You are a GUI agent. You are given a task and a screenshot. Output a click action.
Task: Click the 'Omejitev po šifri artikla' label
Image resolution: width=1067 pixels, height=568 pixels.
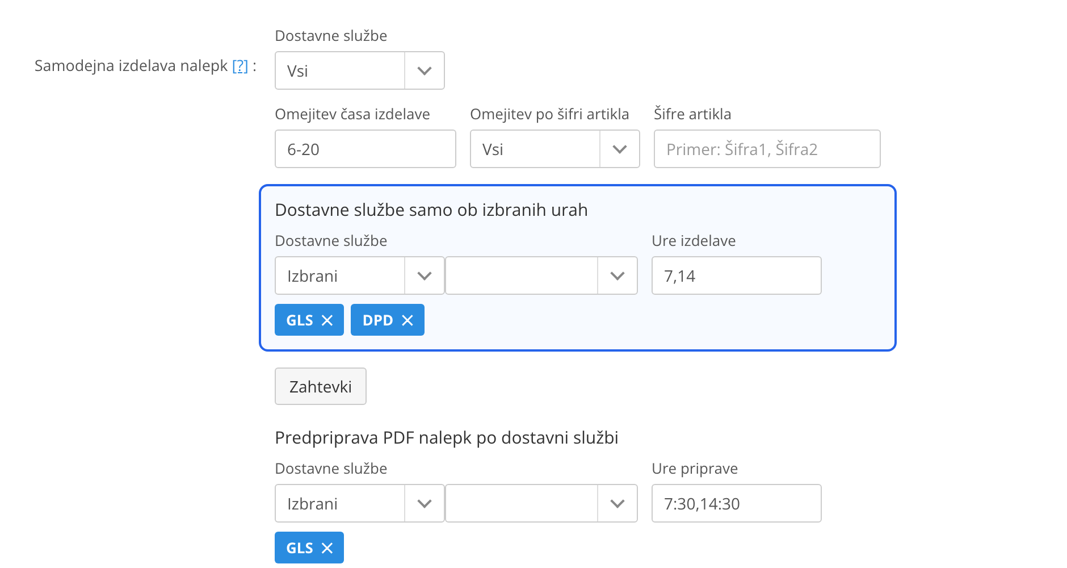click(549, 114)
